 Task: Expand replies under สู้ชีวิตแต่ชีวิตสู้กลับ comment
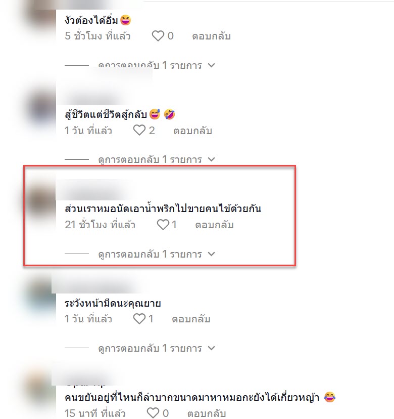tap(156, 159)
